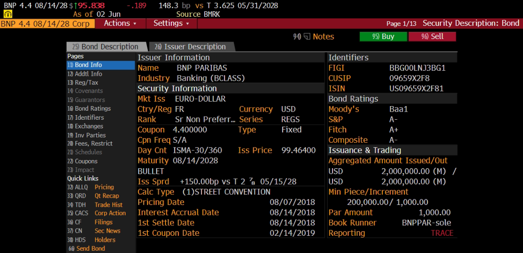Click the Book Runner value BNPPAR-sole
523x253 pixels.
click(426, 223)
